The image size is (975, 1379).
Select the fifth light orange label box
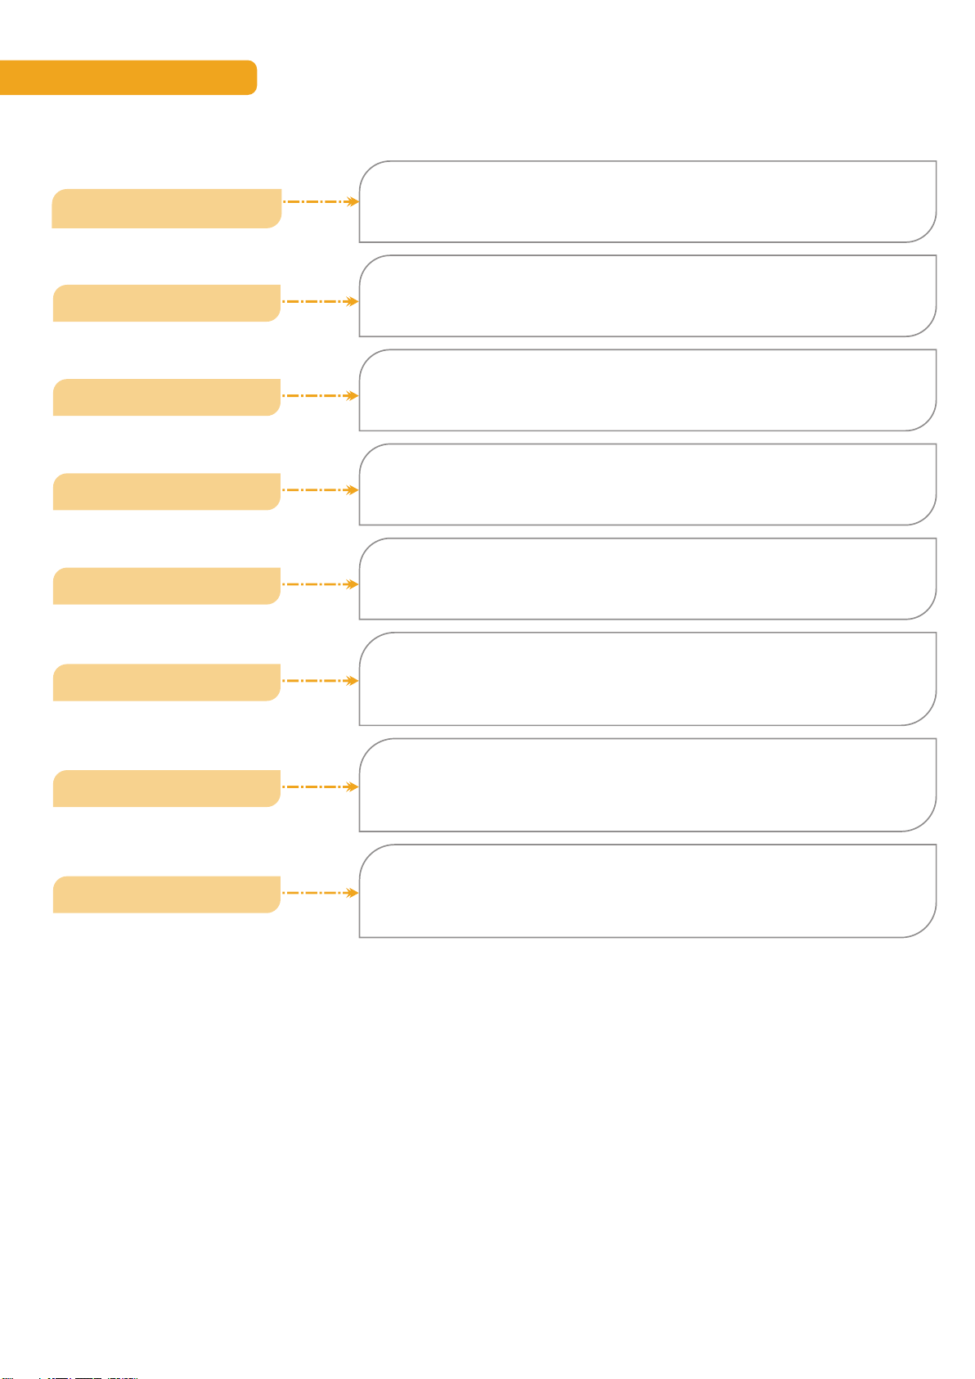tap(167, 586)
